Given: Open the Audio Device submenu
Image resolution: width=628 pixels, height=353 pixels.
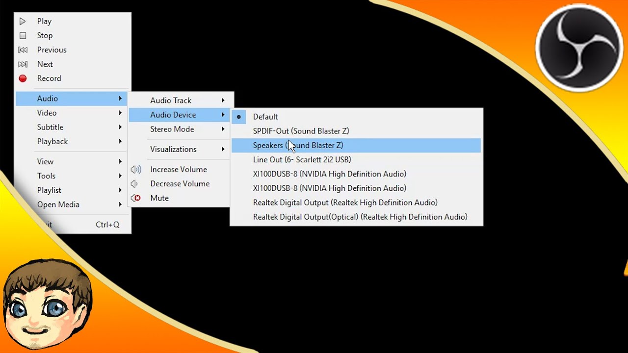Looking at the screenshot, I should click(x=180, y=115).
